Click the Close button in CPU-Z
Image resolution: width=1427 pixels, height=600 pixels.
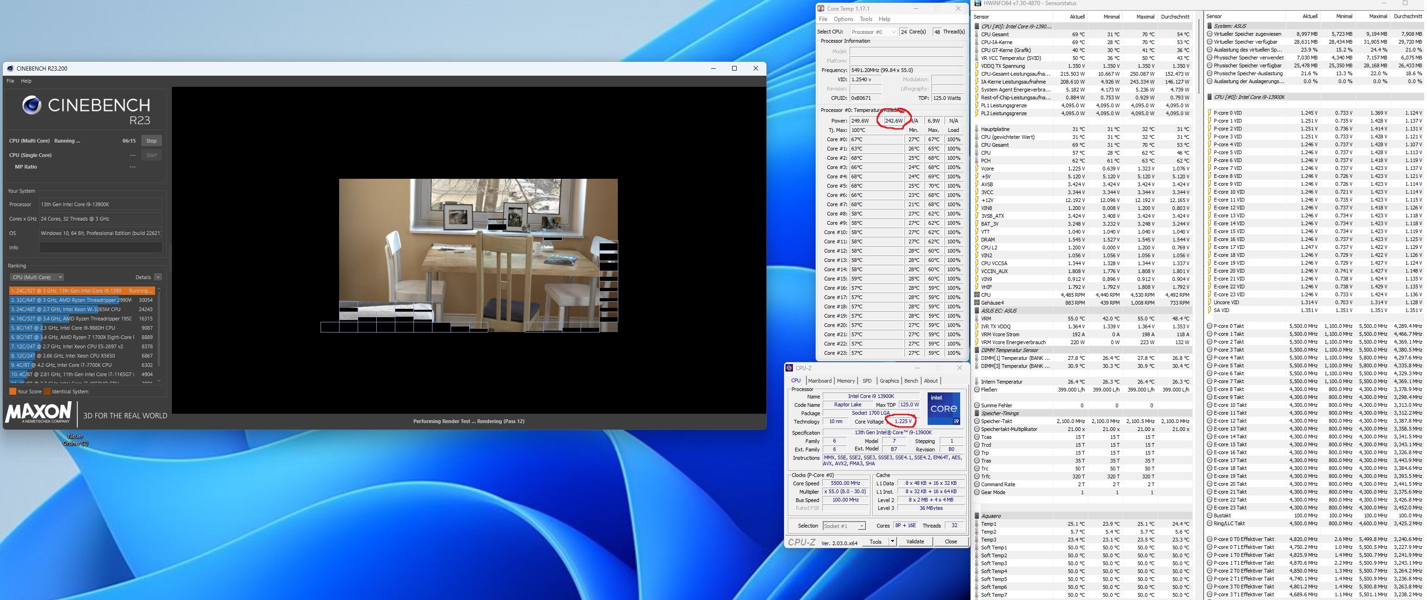coord(950,541)
